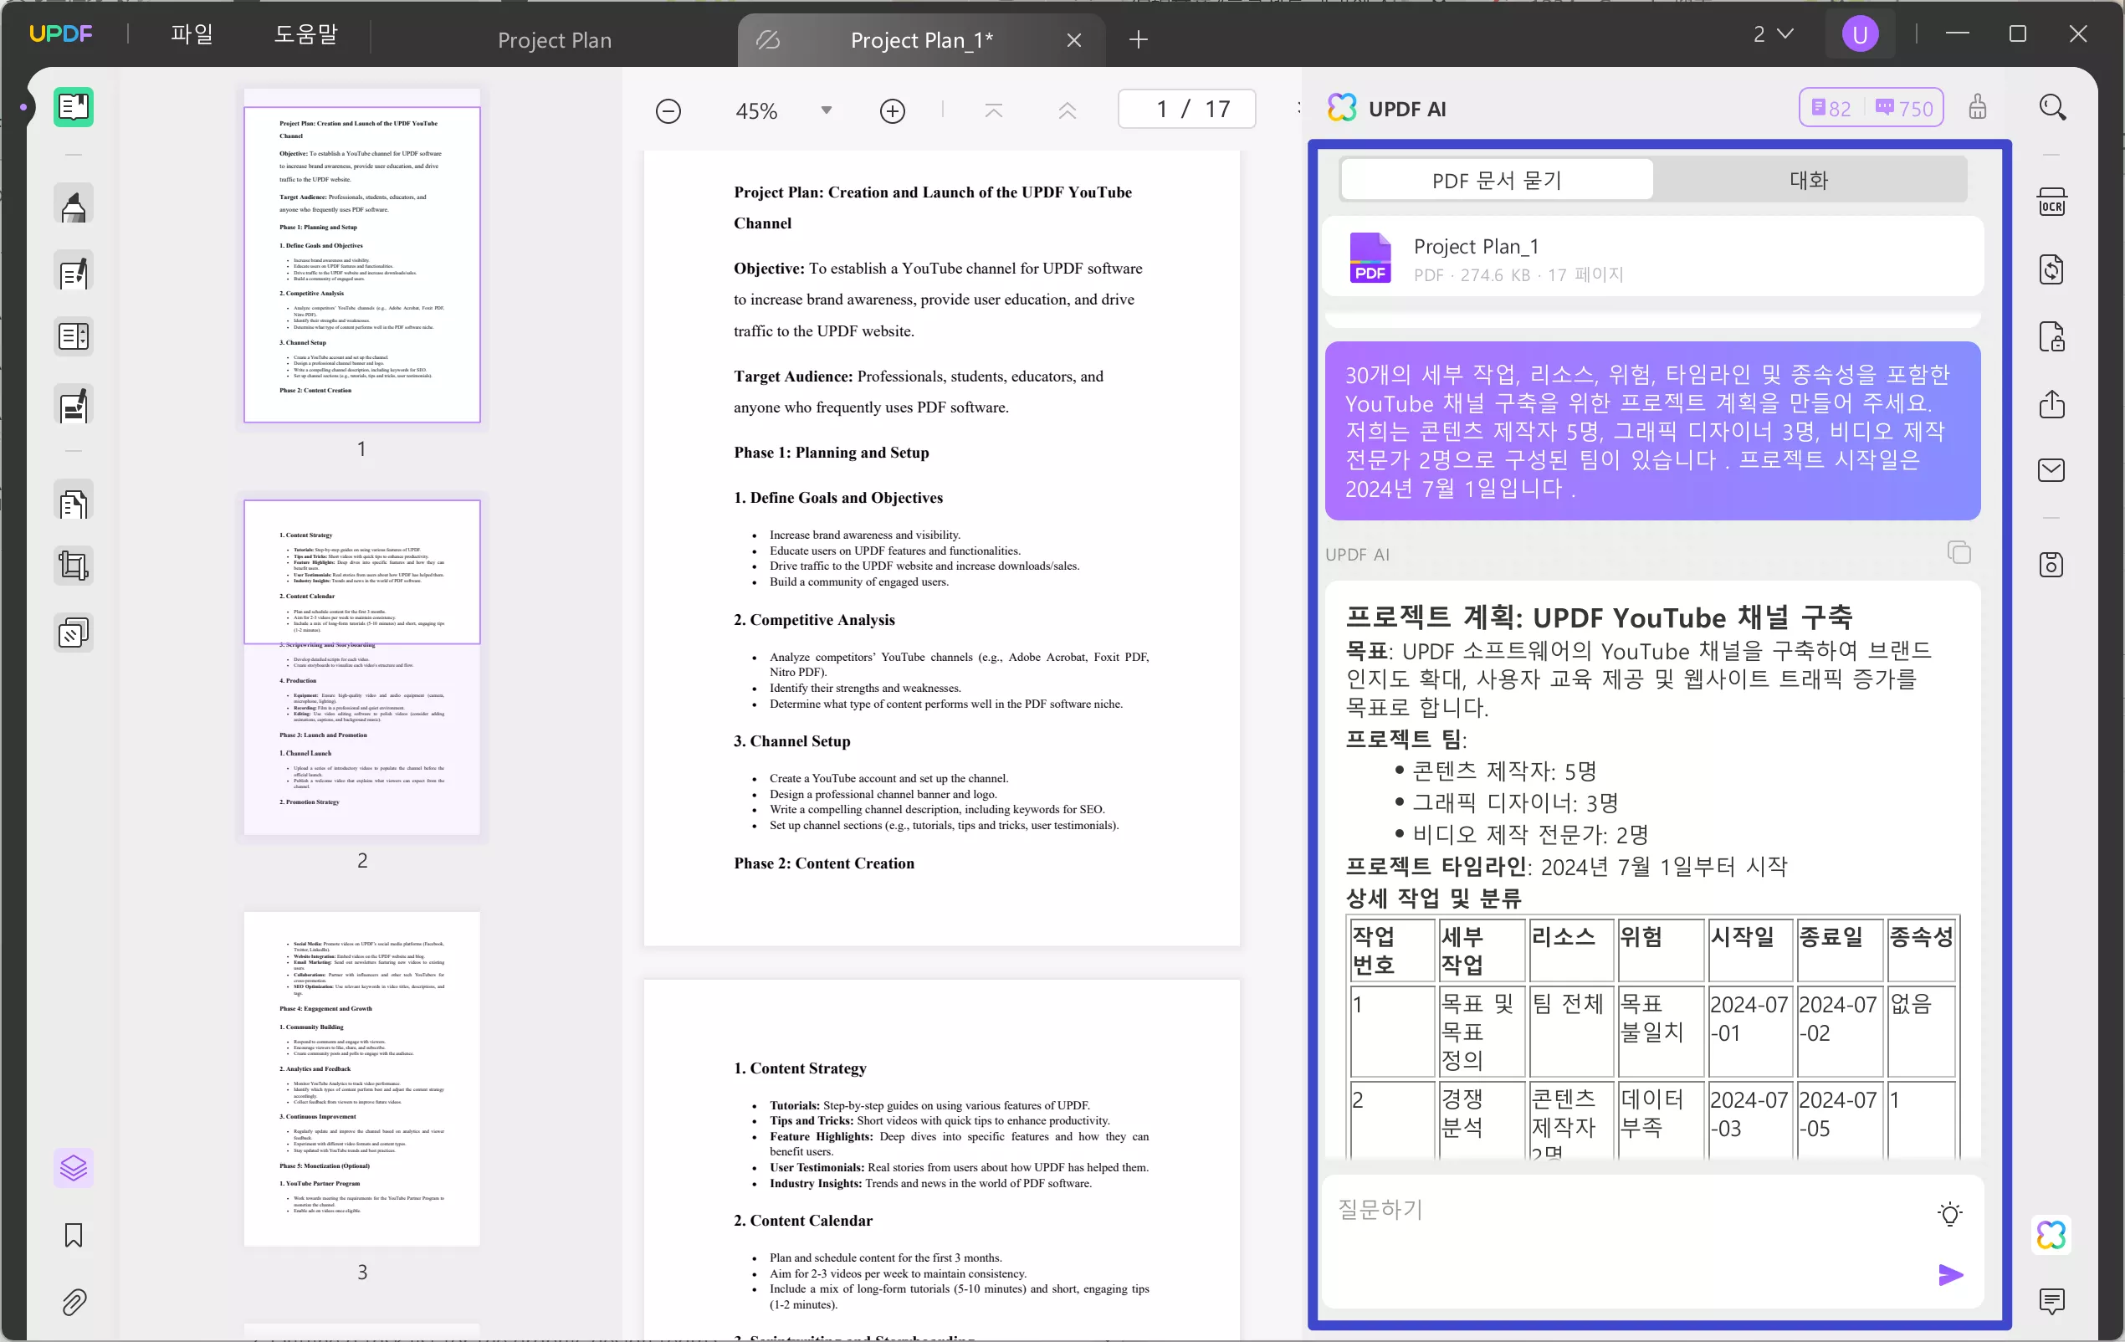The image size is (2125, 1342).
Task: Select the 대화 tab
Action: (x=1809, y=180)
